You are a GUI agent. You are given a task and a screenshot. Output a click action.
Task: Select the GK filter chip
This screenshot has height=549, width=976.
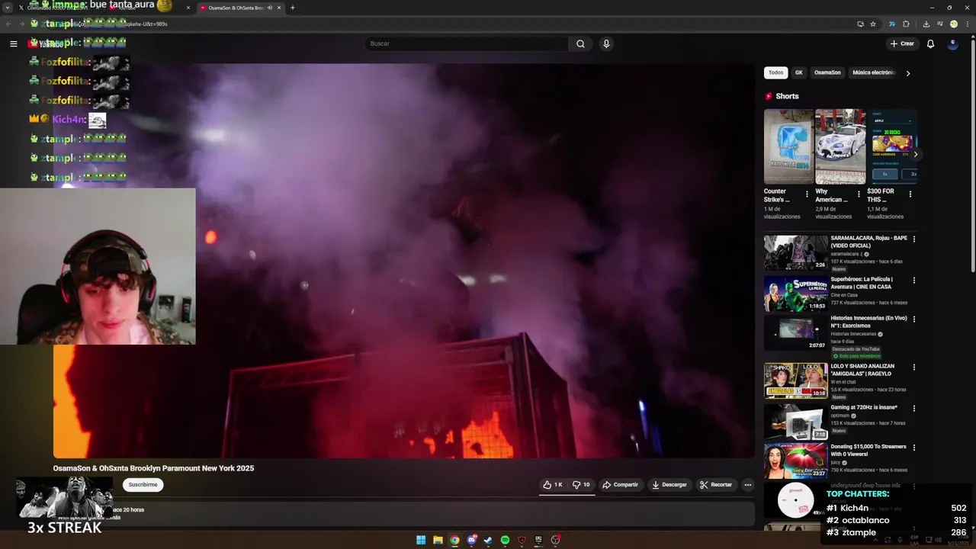click(798, 72)
